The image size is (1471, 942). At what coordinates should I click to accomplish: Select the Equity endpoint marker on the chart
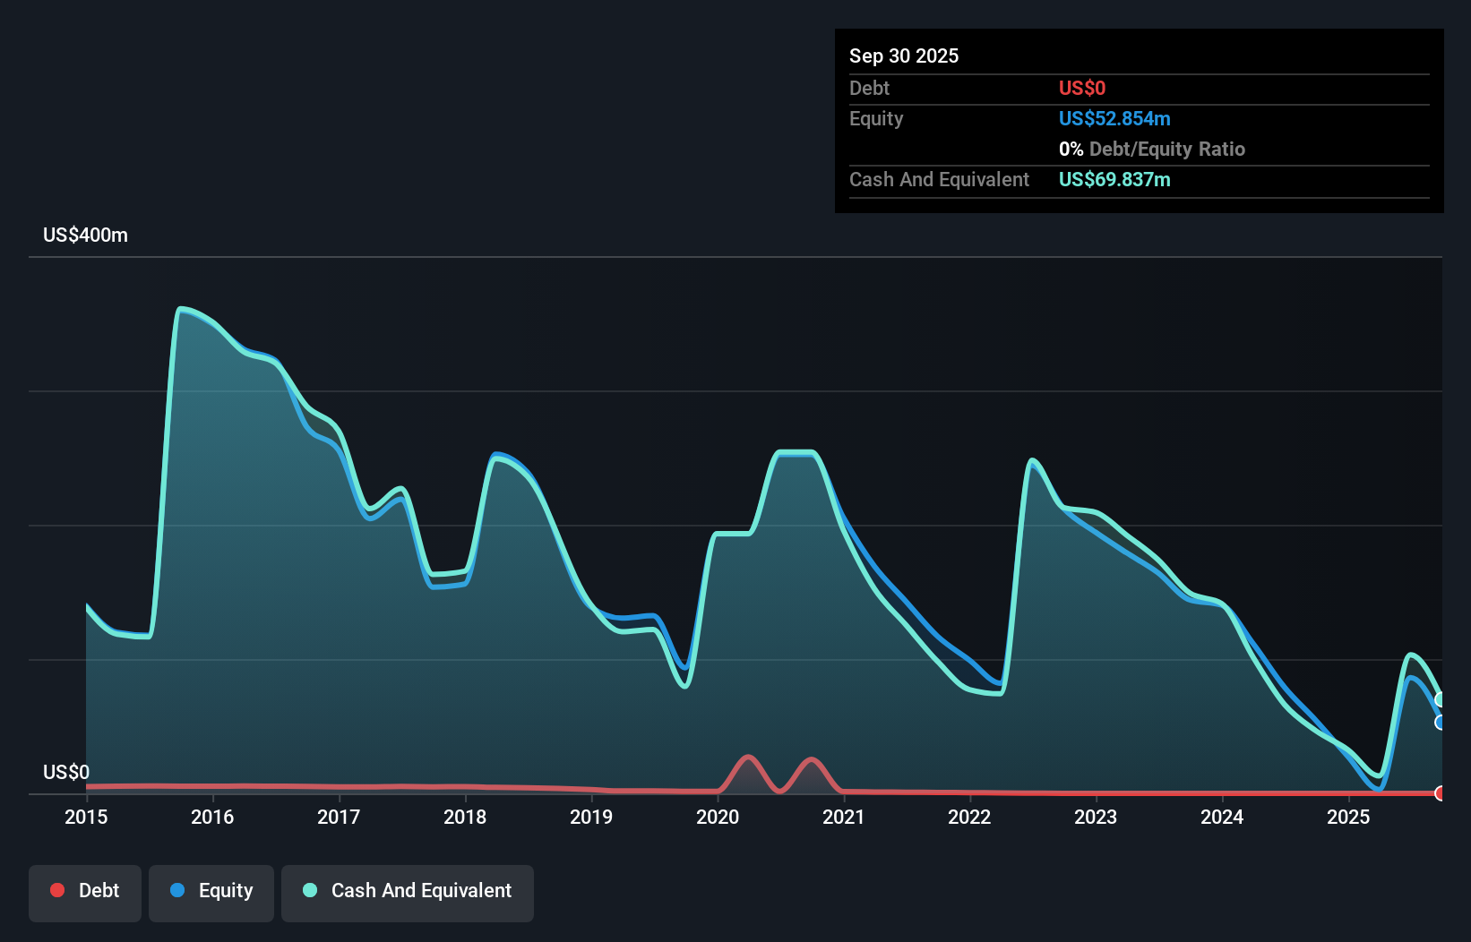[1440, 723]
